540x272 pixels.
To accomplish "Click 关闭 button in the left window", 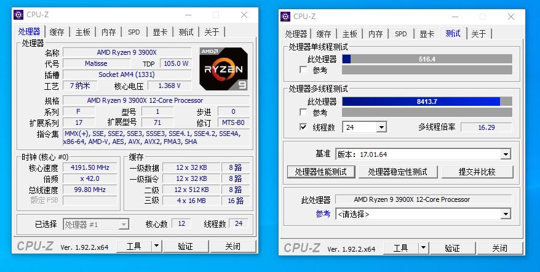I will (x=233, y=246).
